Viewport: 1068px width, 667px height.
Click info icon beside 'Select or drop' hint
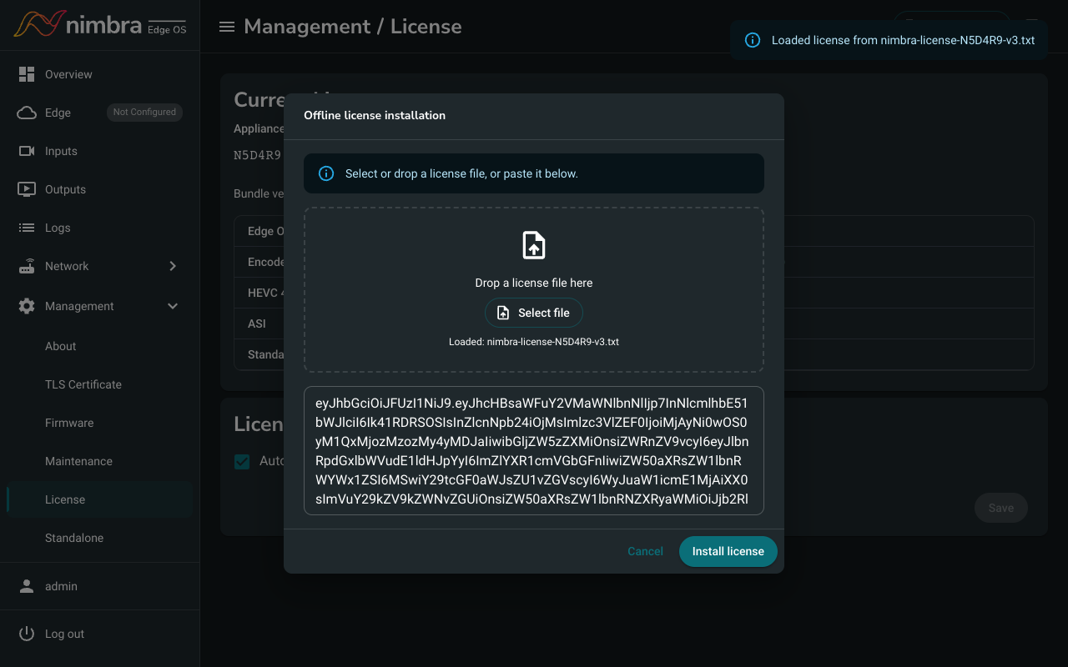tap(325, 173)
